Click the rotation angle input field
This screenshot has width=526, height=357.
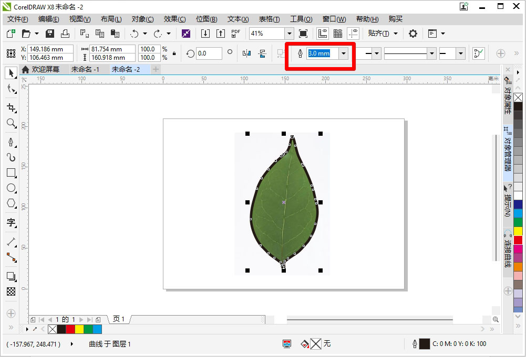point(209,53)
